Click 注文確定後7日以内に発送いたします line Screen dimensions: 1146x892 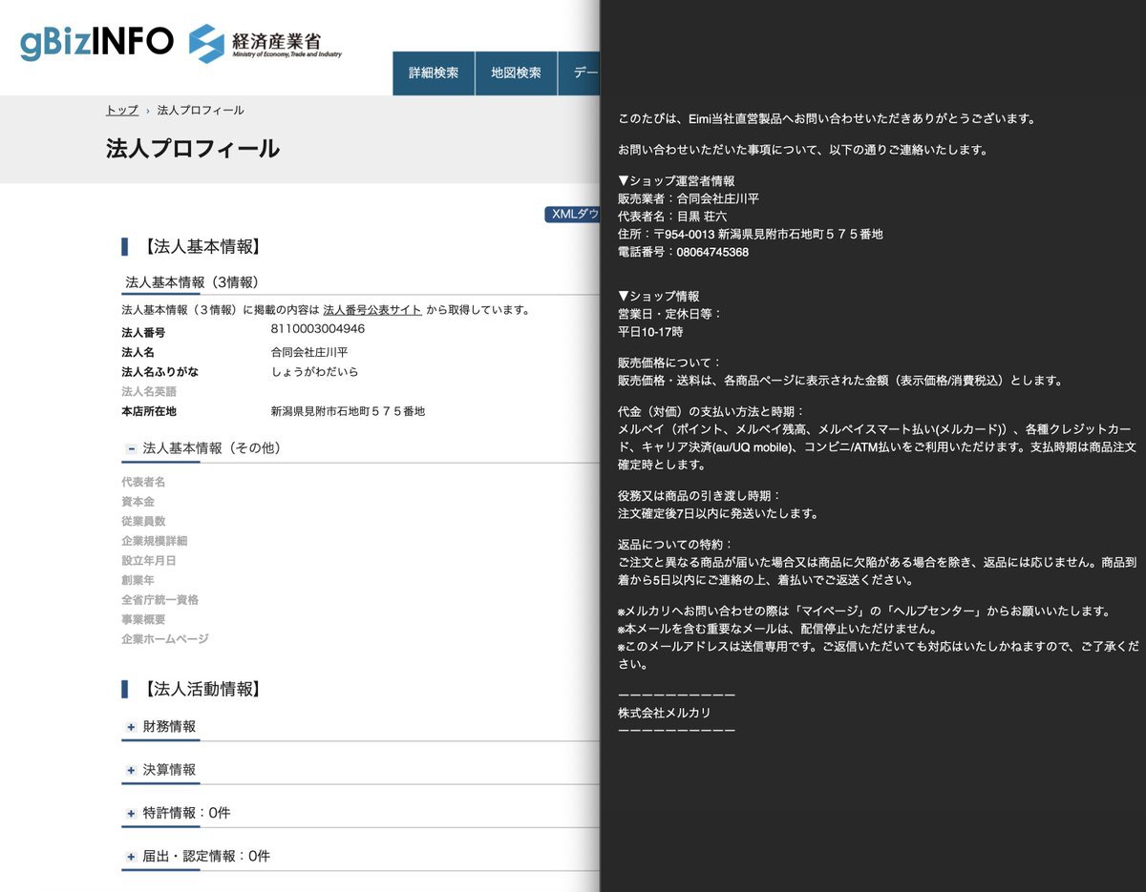(718, 513)
